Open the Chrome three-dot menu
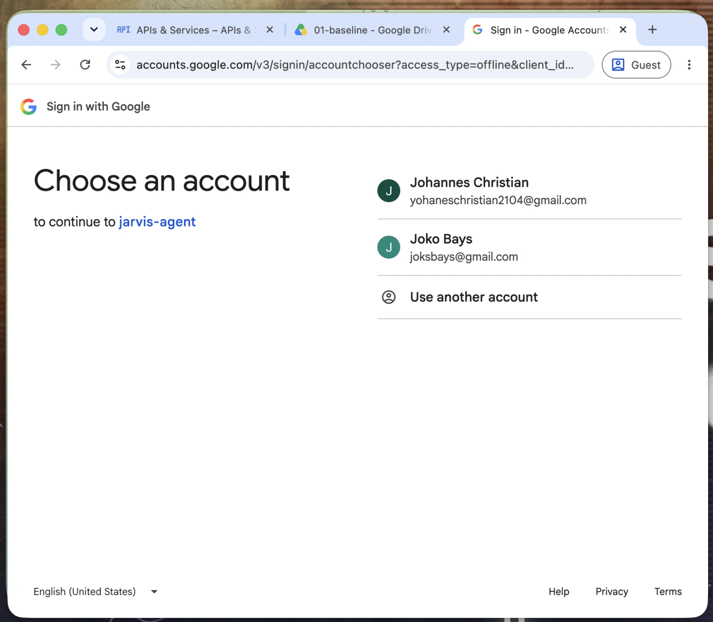The height and width of the screenshot is (622, 713). point(689,65)
